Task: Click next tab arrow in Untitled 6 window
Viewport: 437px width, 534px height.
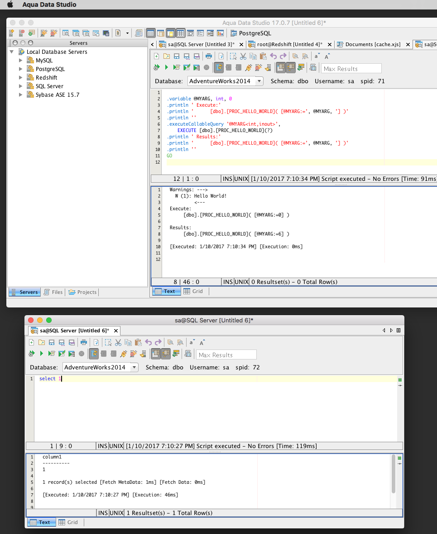Action: click(x=391, y=331)
